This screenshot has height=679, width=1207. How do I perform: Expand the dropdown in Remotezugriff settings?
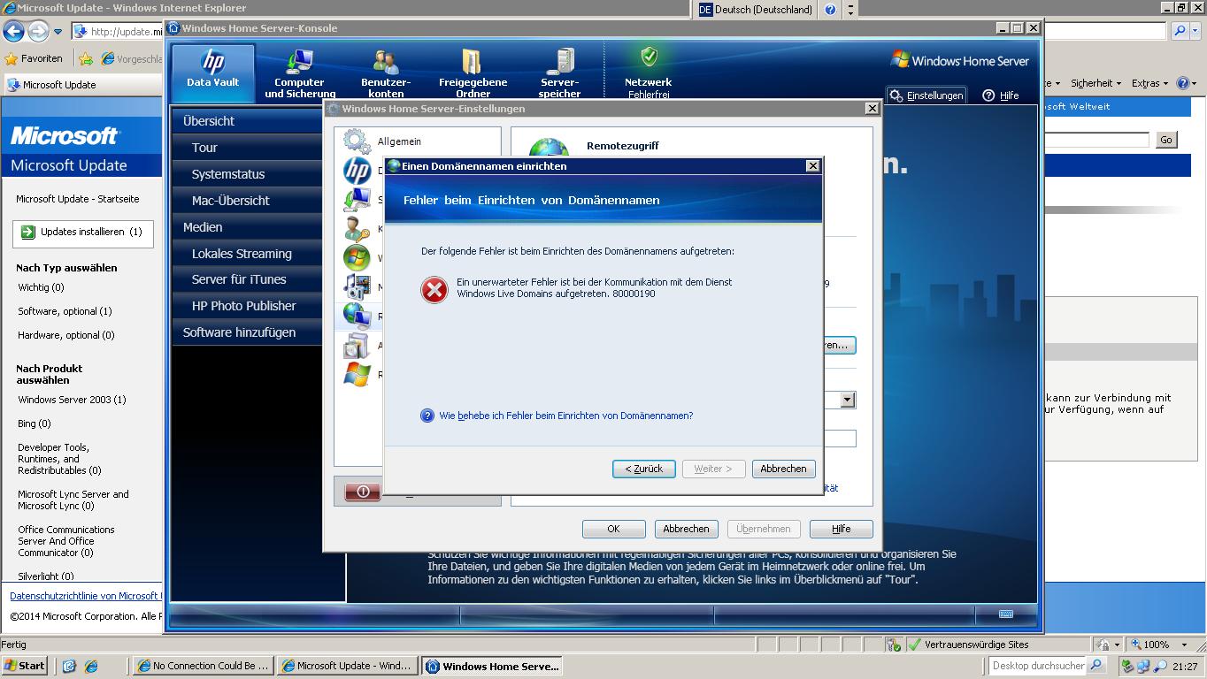[848, 400]
